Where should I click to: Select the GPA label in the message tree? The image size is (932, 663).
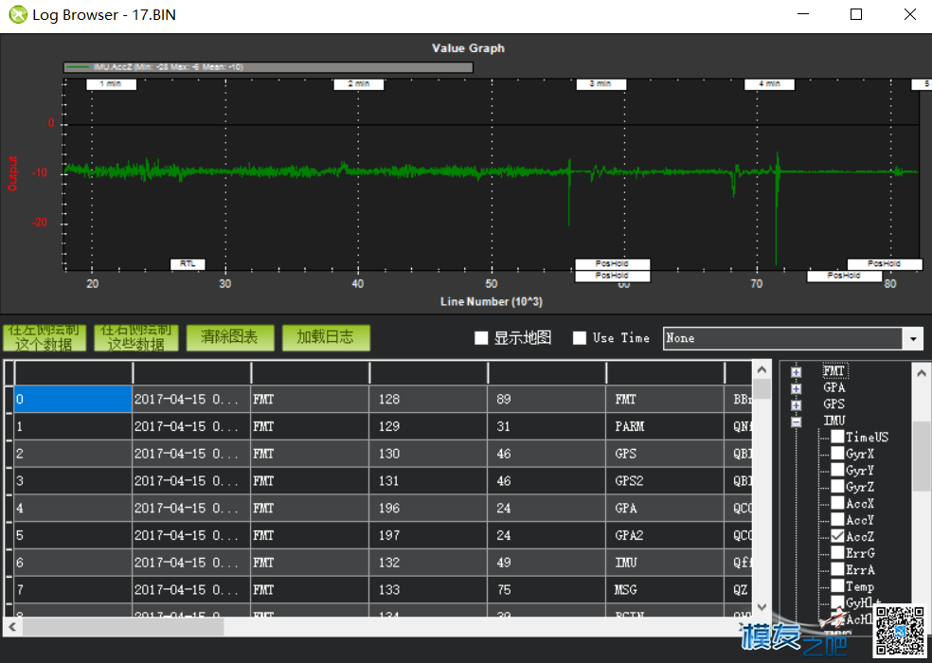click(834, 387)
